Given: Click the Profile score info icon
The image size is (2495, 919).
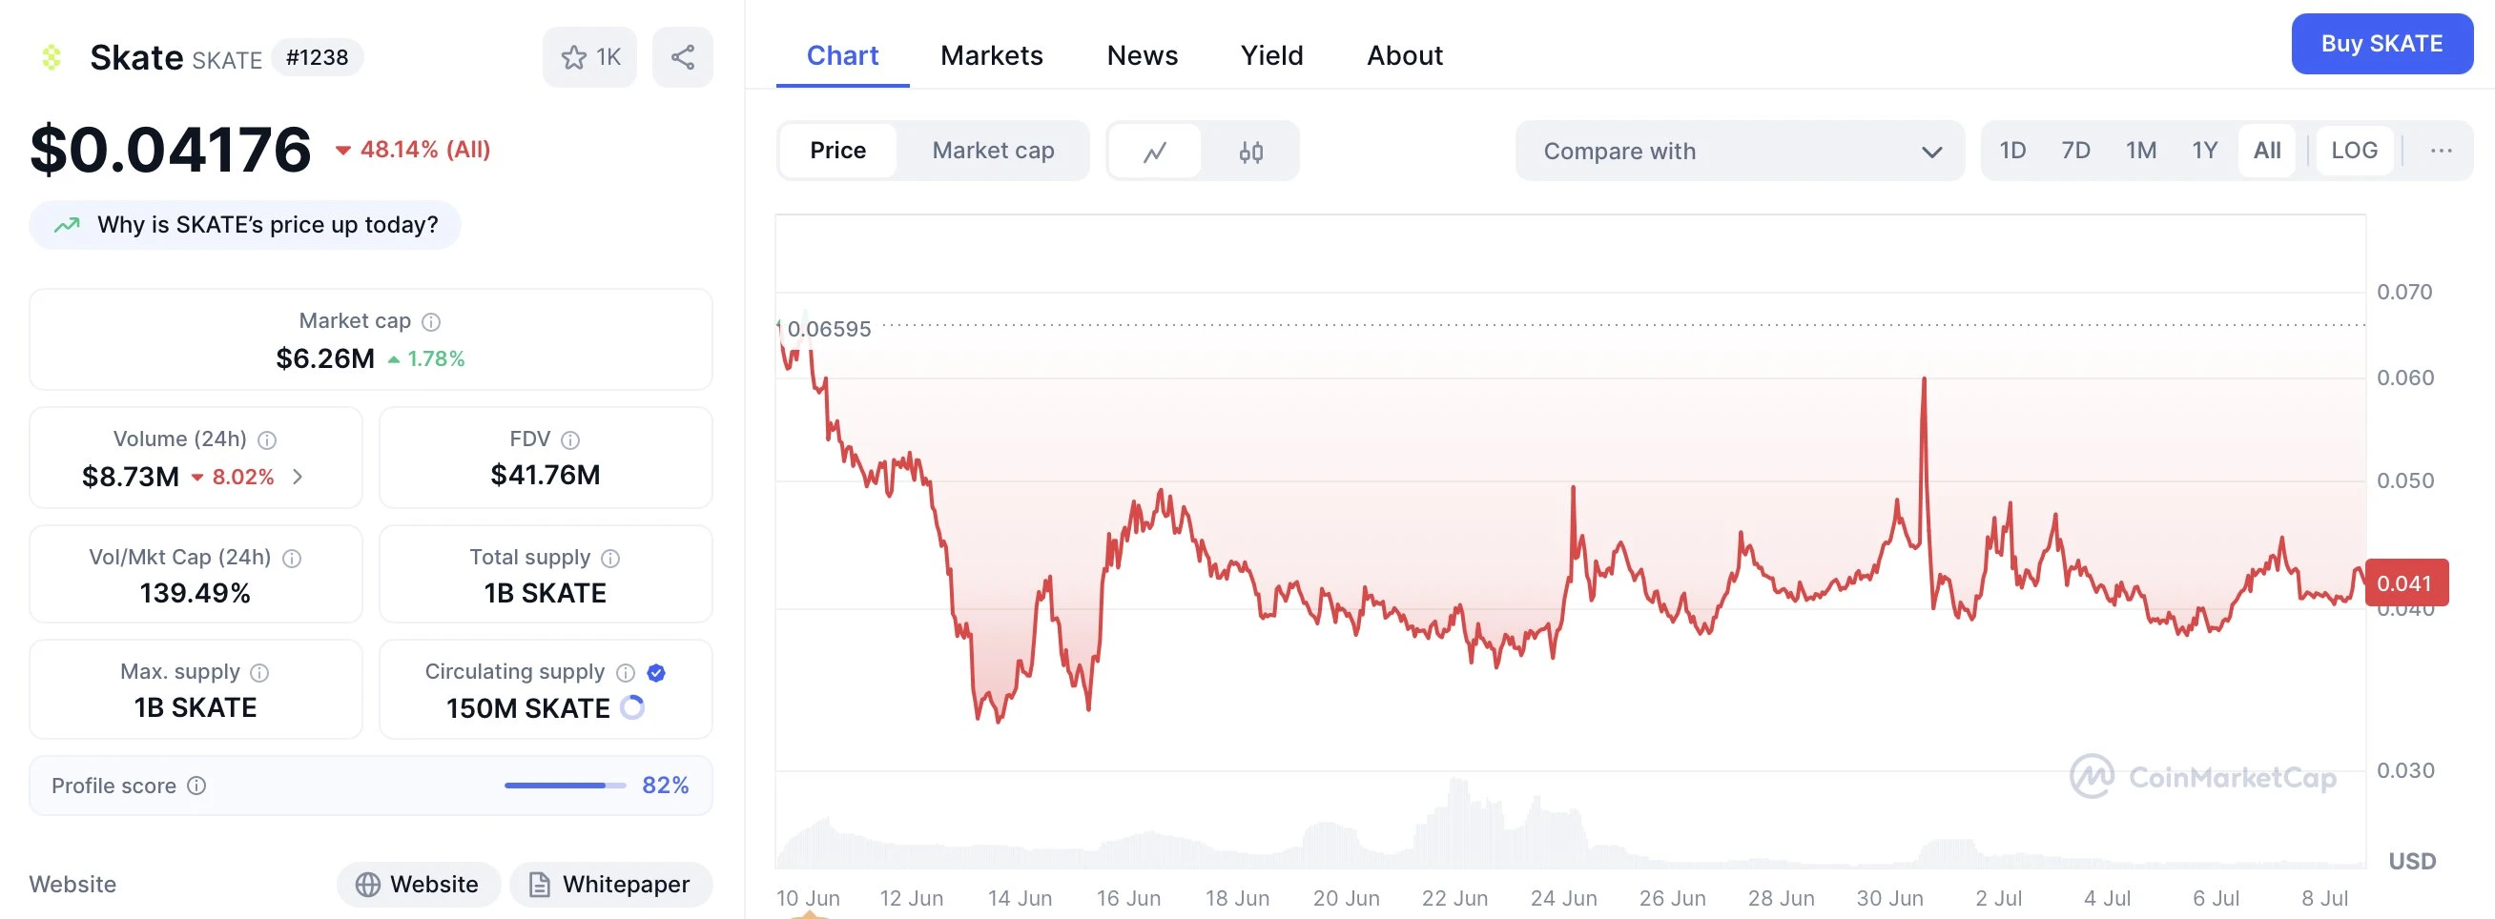Looking at the screenshot, I should tap(196, 786).
